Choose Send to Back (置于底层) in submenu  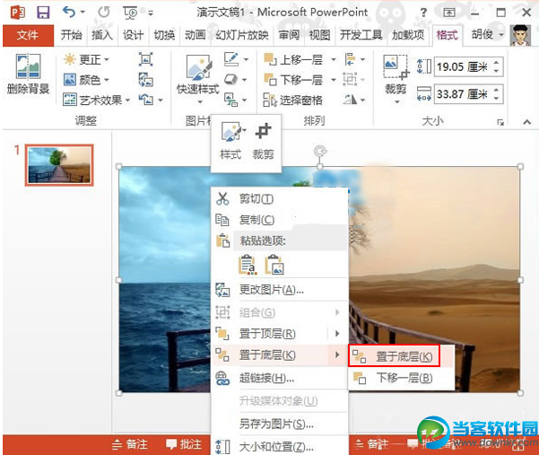coord(394,356)
